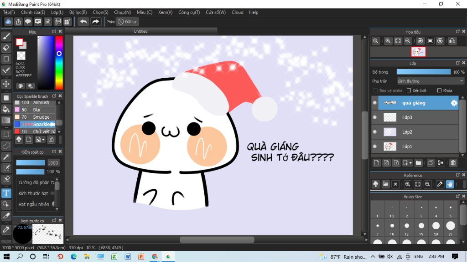Select the Bucket fill tool
Screen dimensions: 467x262
click(6, 109)
